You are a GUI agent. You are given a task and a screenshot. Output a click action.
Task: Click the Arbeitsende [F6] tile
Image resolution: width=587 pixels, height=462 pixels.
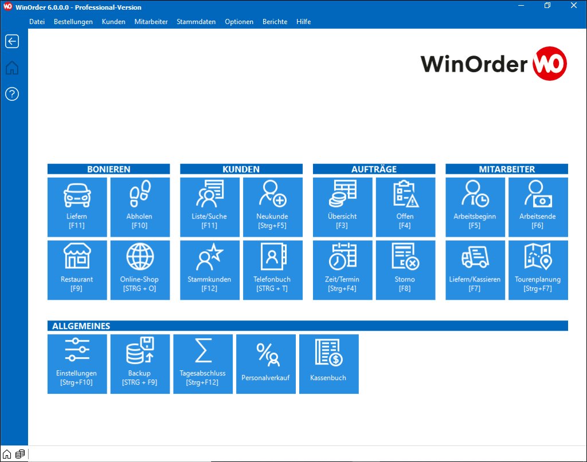tap(538, 207)
